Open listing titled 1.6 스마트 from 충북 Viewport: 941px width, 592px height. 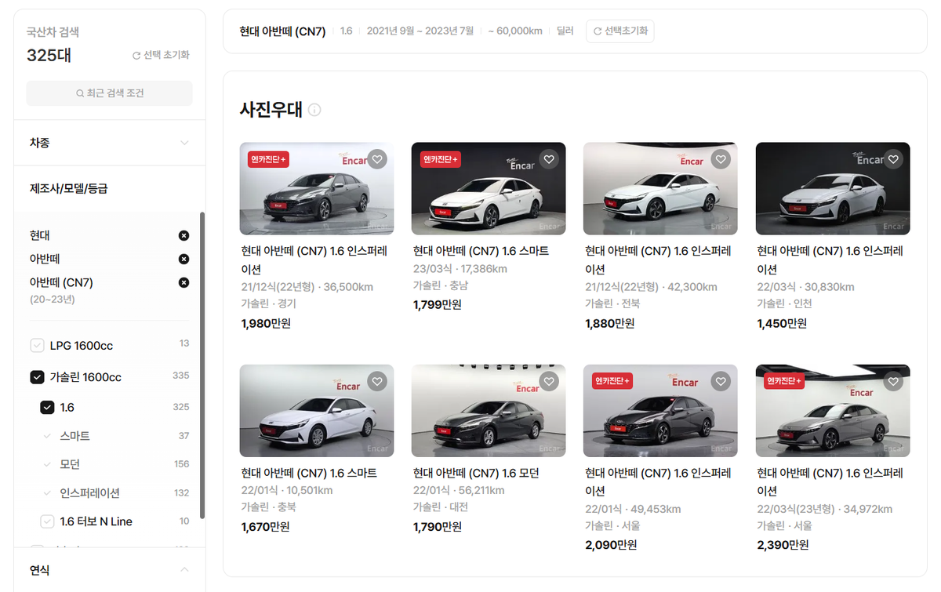point(309,473)
